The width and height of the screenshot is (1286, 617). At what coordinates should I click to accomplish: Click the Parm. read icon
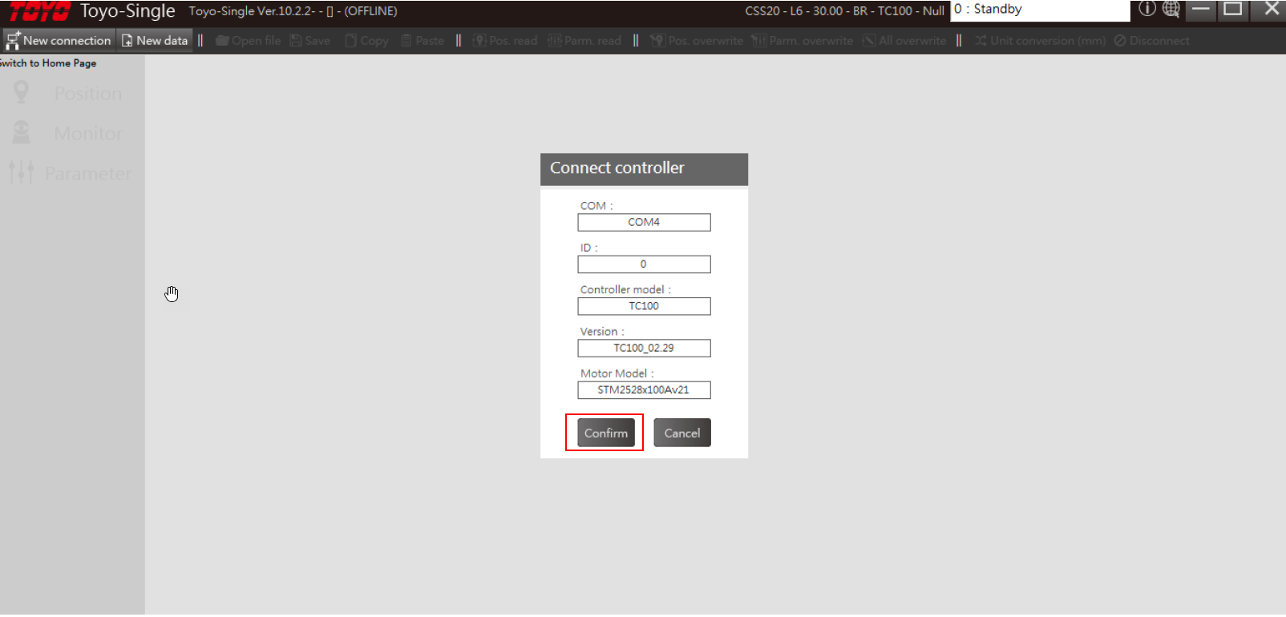555,40
